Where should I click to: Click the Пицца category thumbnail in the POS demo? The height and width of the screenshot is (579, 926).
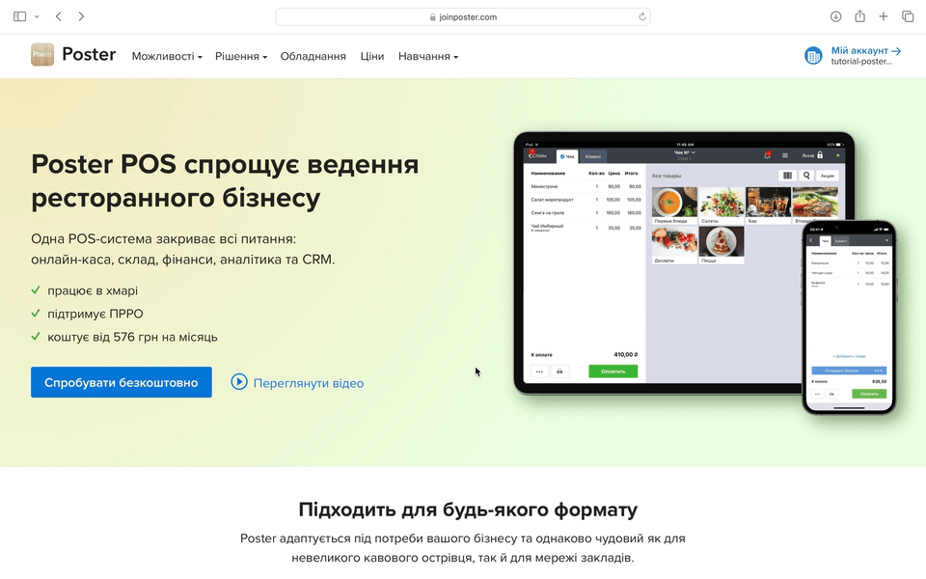pos(722,245)
